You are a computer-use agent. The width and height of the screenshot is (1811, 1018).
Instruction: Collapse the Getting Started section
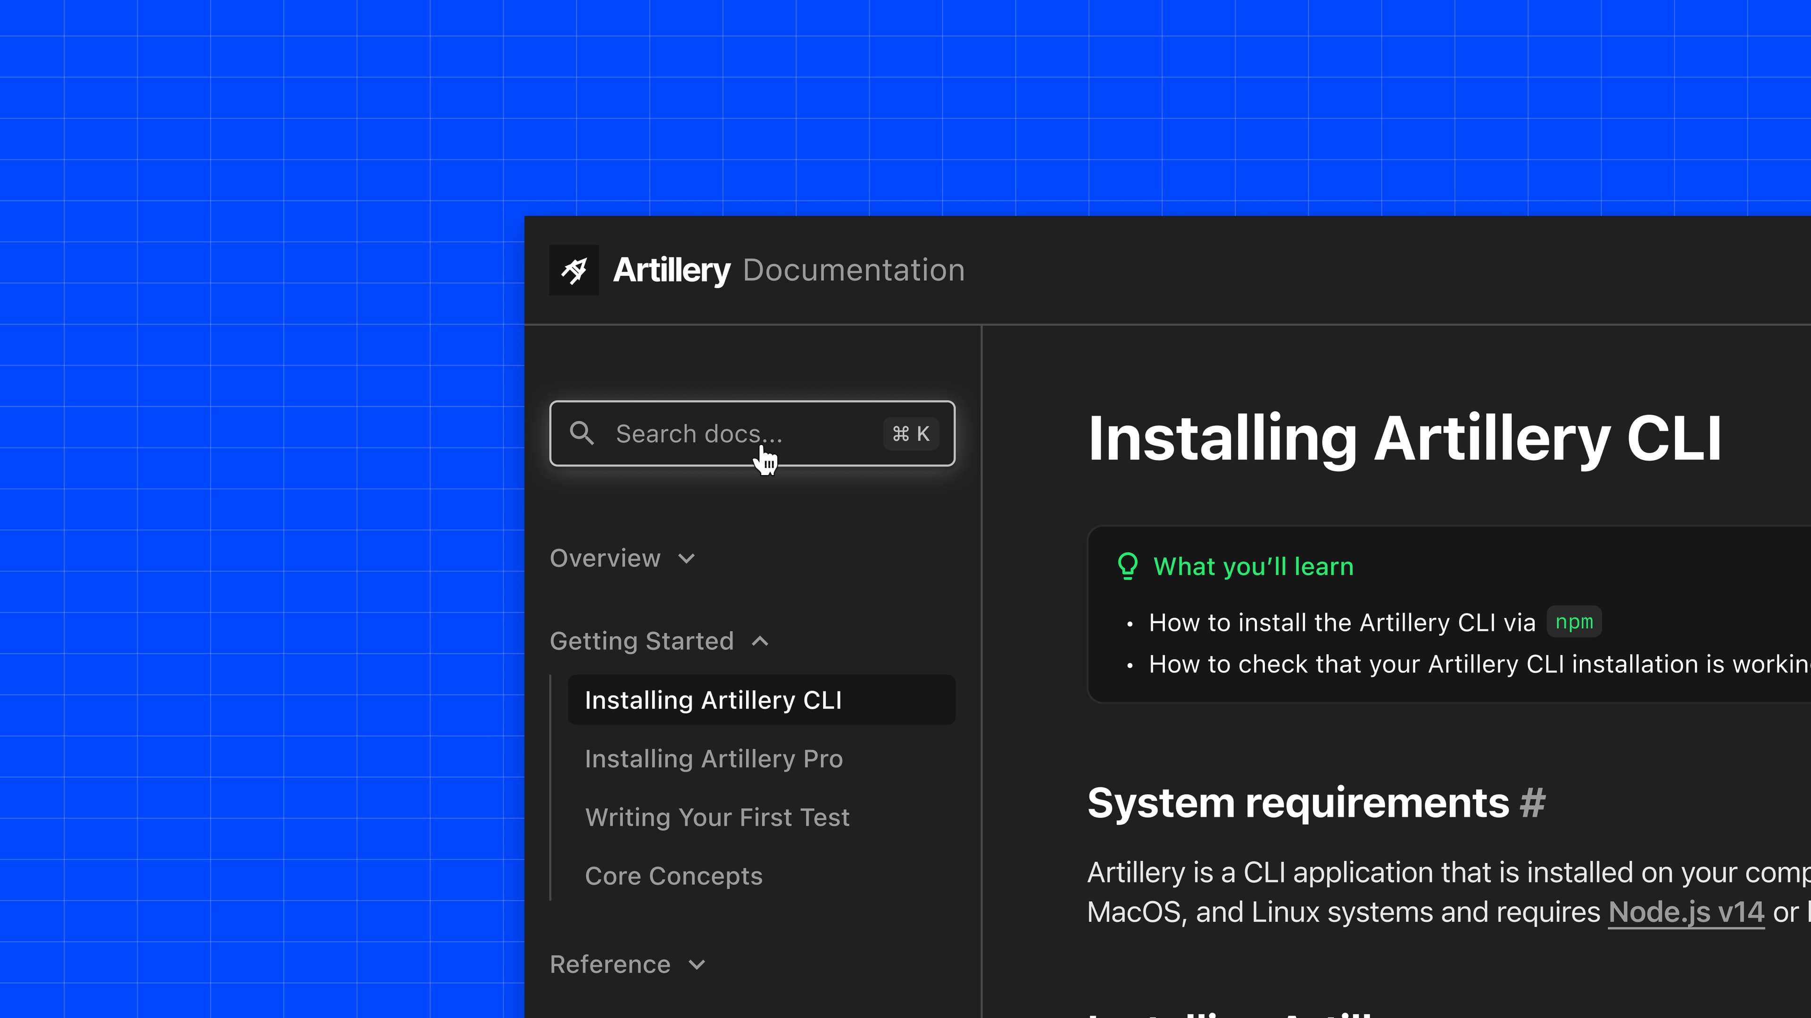(x=761, y=641)
